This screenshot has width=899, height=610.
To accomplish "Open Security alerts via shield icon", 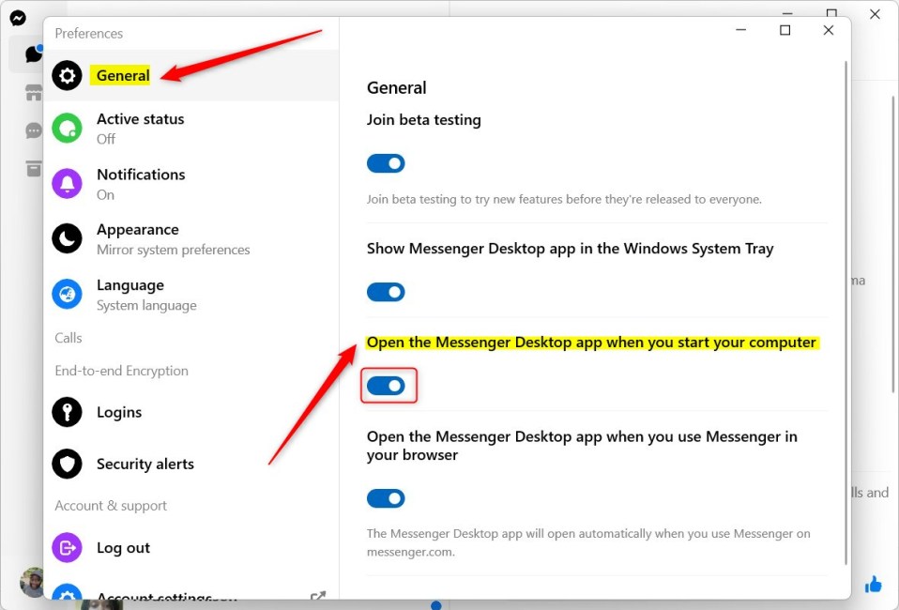I will pyautogui.click(x=67, y=464).
